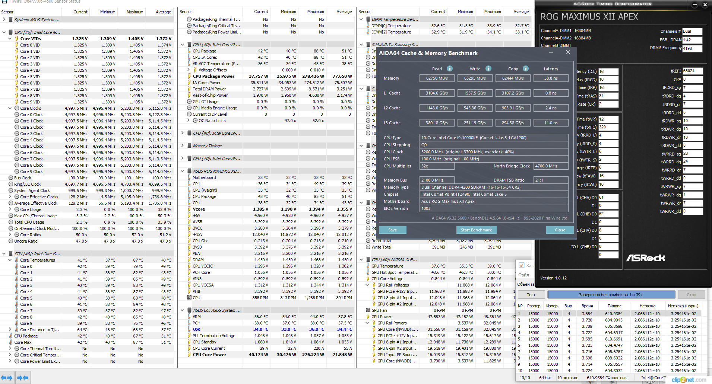
Task: Click the lightning icon beside PLL Termination Voltage
Action: coord(189,336)
